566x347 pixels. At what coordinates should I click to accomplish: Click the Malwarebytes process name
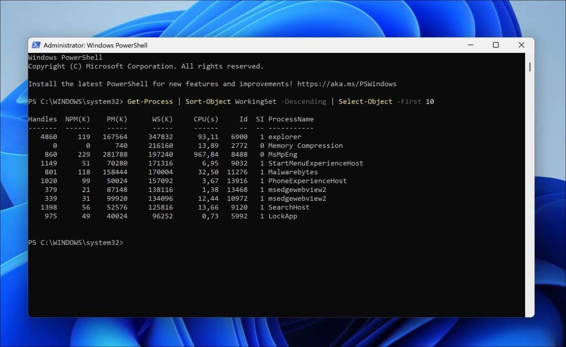coord(293,172)
